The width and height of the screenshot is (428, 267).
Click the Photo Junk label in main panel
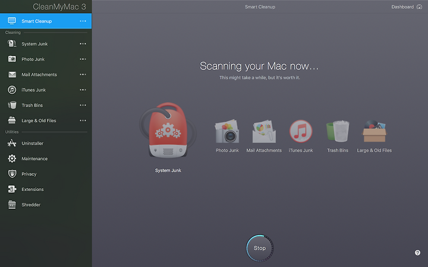[x=227, y=150]
